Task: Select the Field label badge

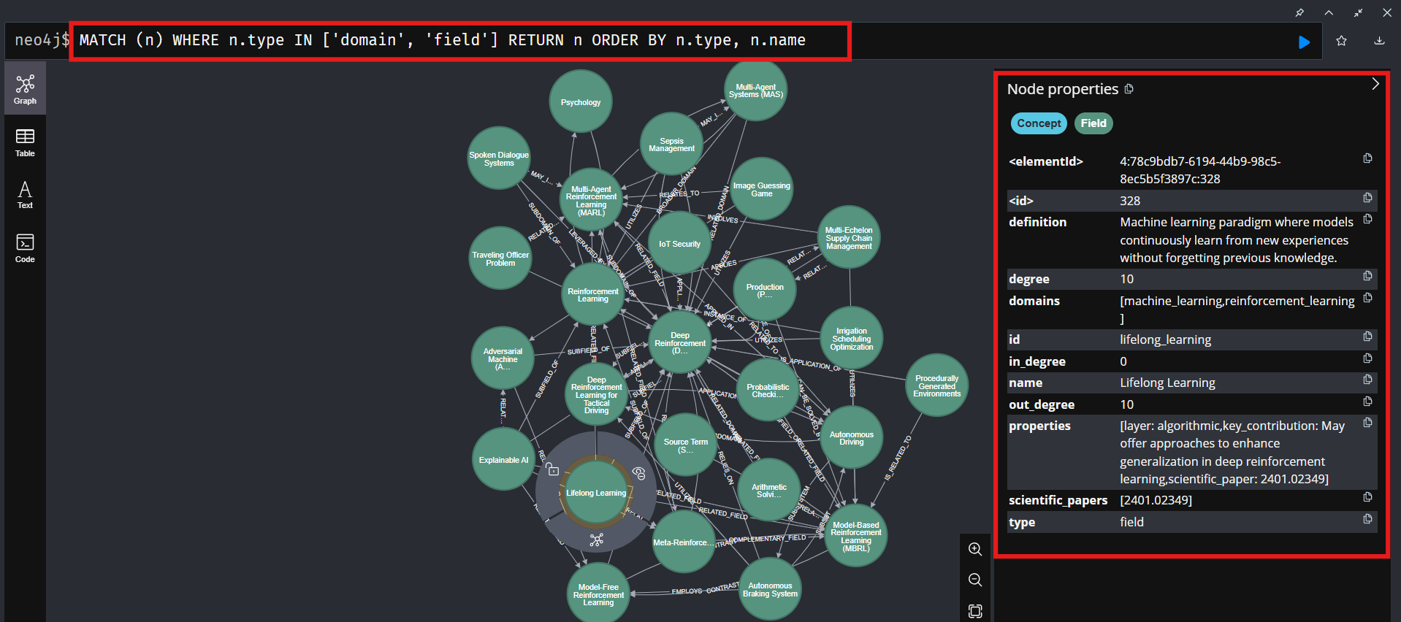Action: pos(1093,123)
